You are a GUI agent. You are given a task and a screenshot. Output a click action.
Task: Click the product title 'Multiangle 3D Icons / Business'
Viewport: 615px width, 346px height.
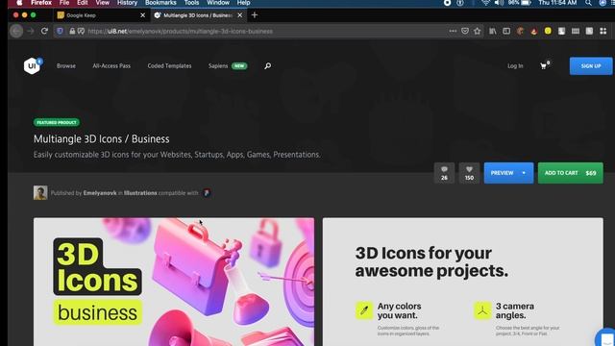(x=102, y=138)
